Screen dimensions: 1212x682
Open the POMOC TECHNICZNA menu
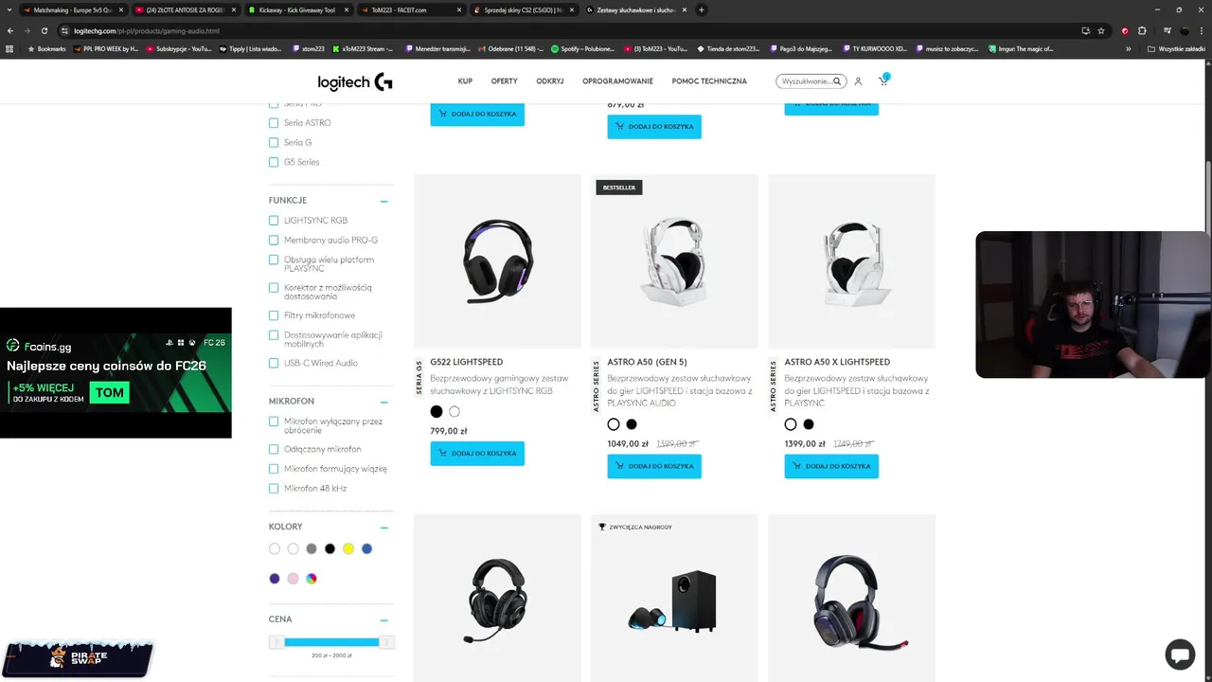coord(709,81)
